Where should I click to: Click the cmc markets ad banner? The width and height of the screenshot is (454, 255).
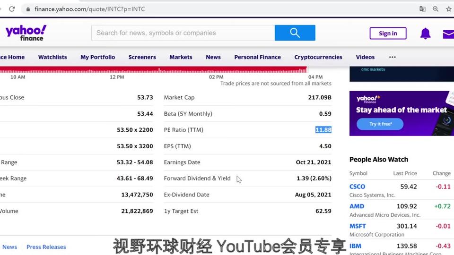(x=402, y=74)
